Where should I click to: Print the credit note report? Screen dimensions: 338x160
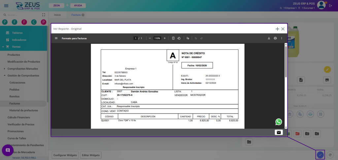pyautogui.click(x=275, y=38)
